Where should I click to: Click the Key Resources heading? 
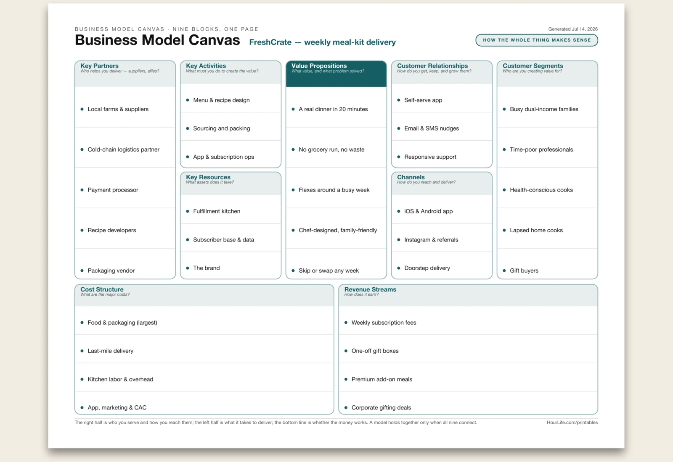point(208,177)
